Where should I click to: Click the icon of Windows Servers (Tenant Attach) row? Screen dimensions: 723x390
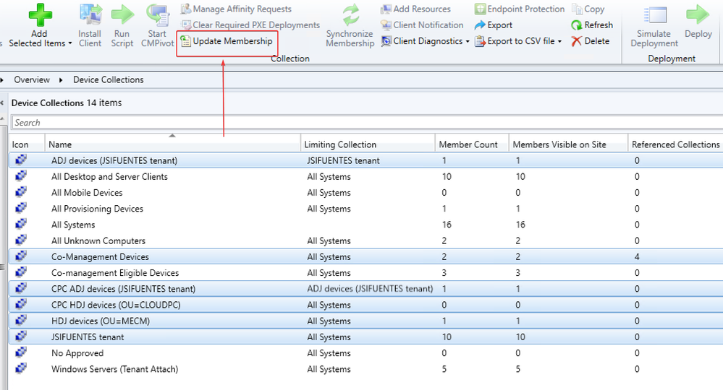[x=21, y=368]
